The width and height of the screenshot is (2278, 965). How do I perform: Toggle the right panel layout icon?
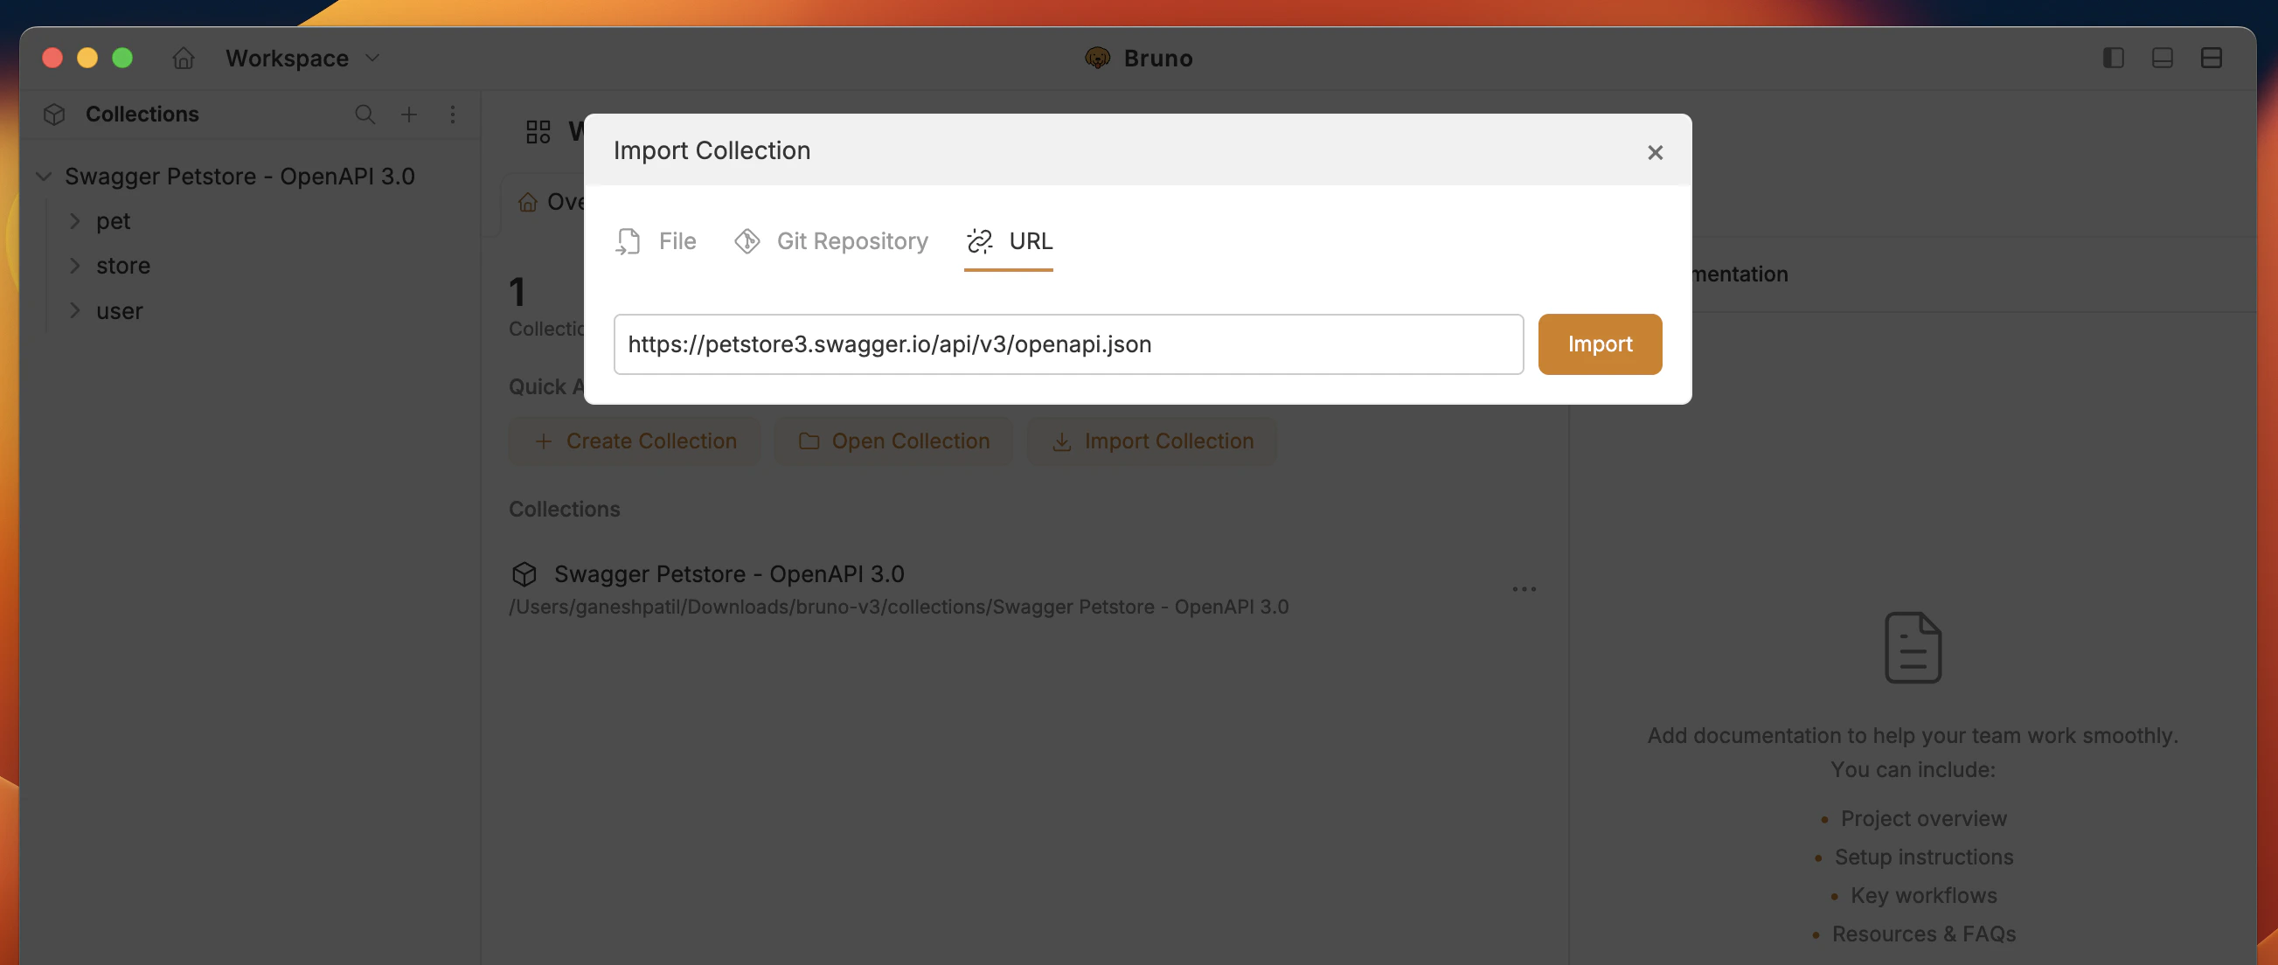pos(2212,58)
